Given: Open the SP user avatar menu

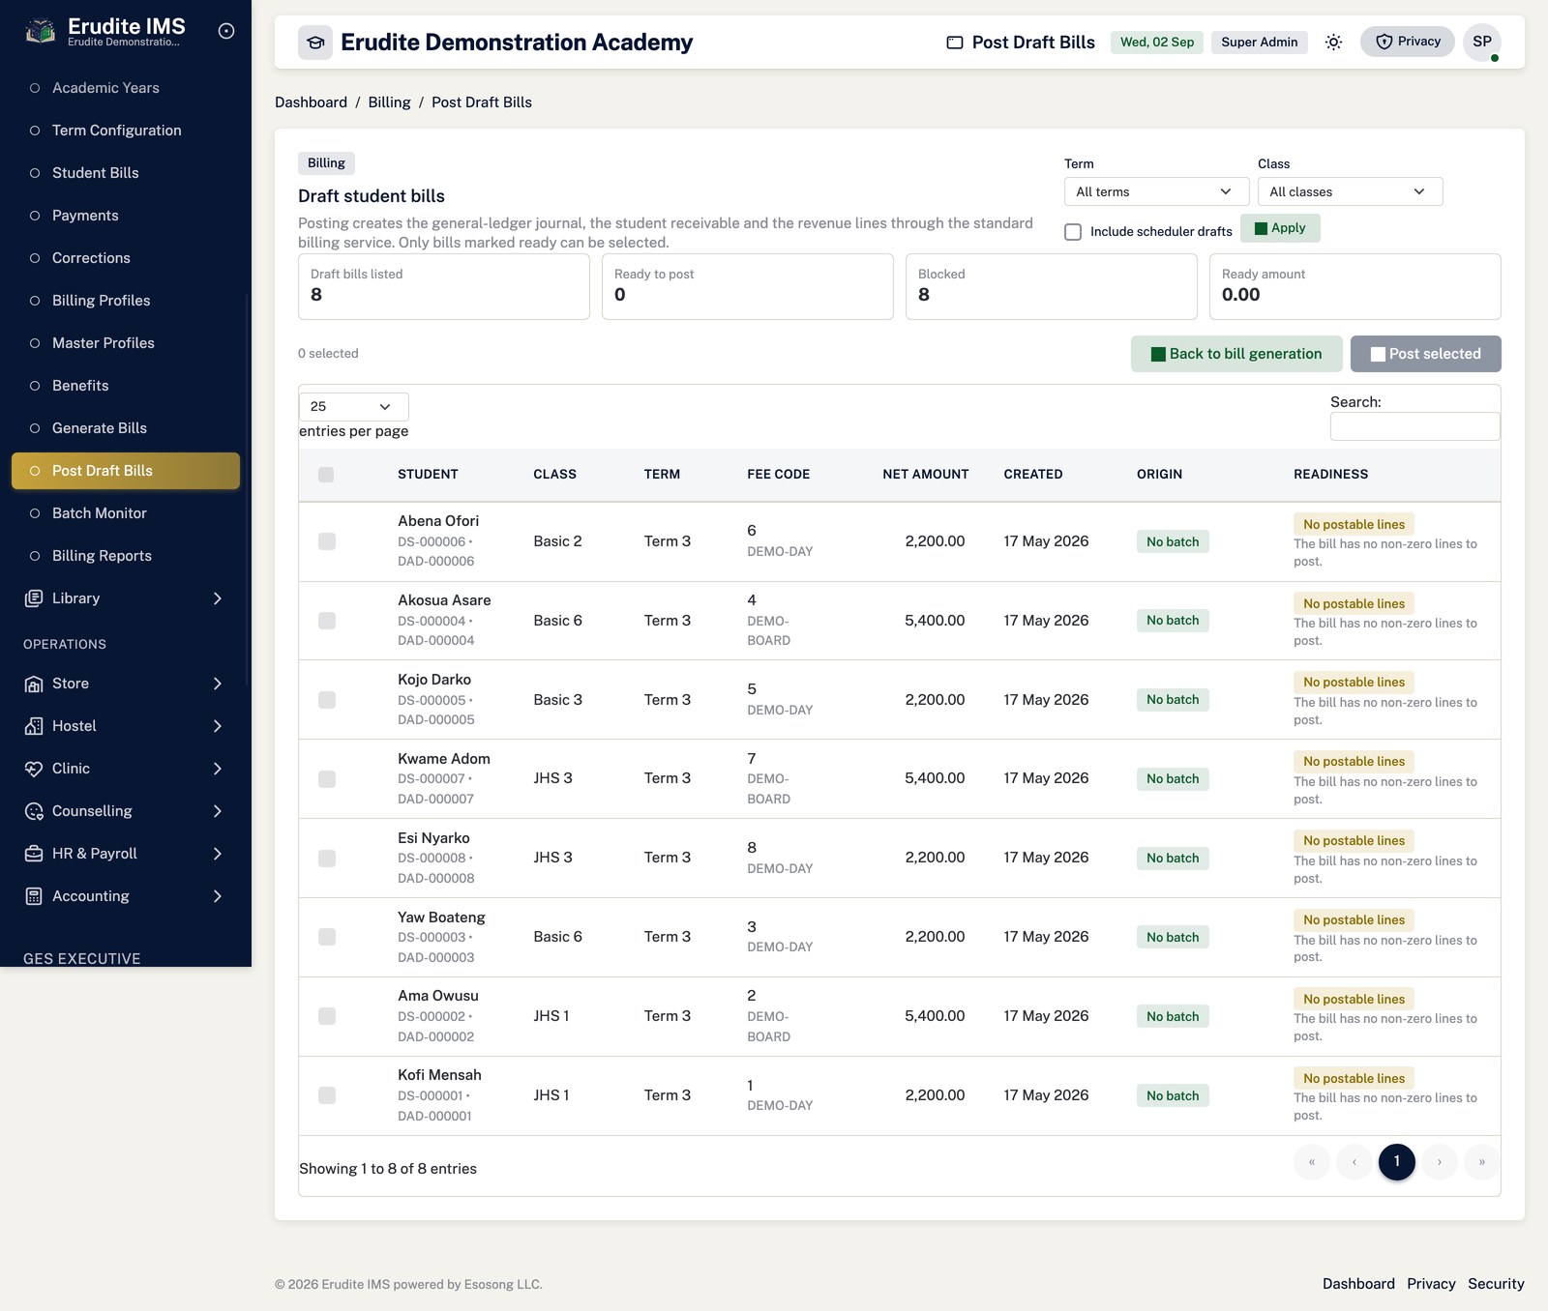Looking at the screenshot, I should (x=1482, y=42).
